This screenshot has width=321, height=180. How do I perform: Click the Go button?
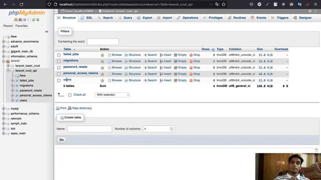[x=62, y=140]
